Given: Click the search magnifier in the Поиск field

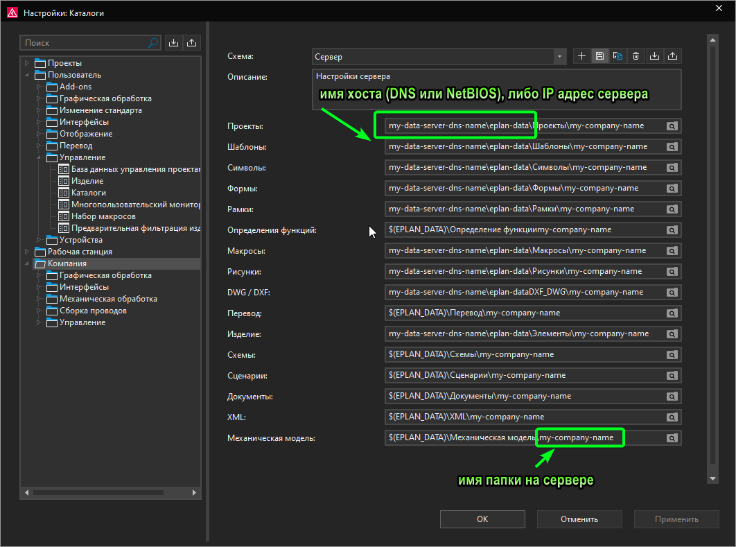Looking at the screenshot, I should (153, 43).
